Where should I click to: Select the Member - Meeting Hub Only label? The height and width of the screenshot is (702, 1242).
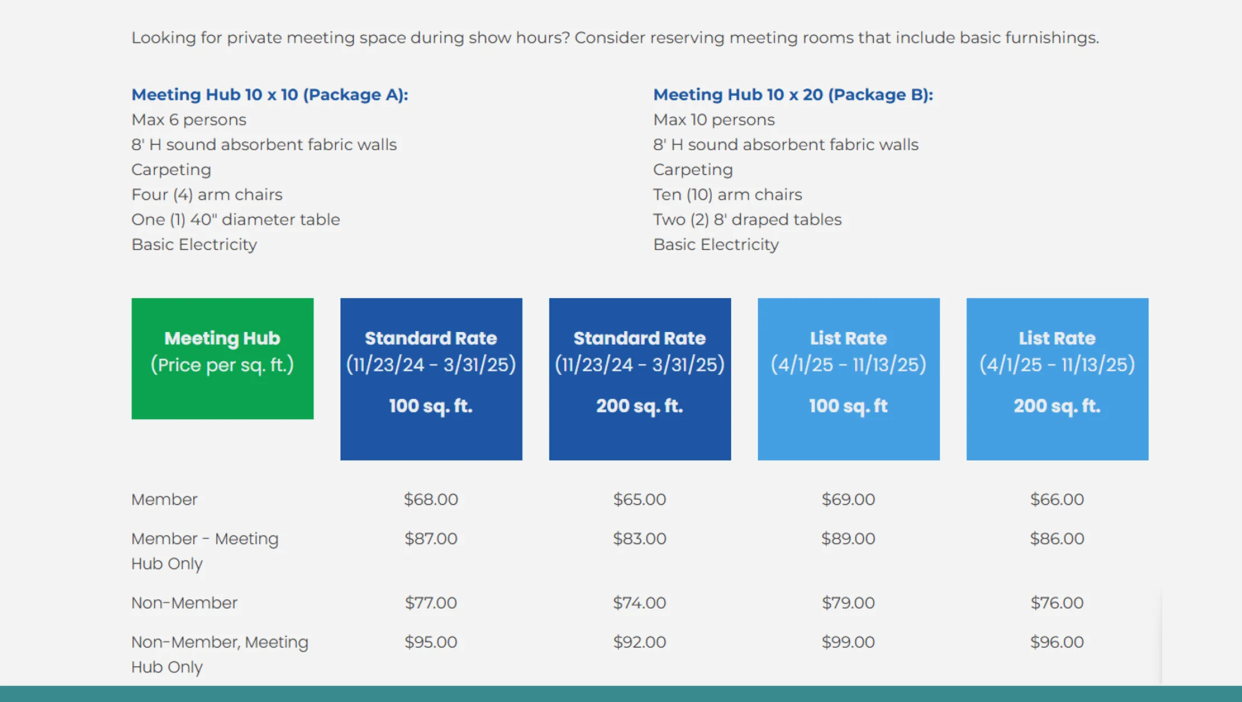tap(204, 551)
